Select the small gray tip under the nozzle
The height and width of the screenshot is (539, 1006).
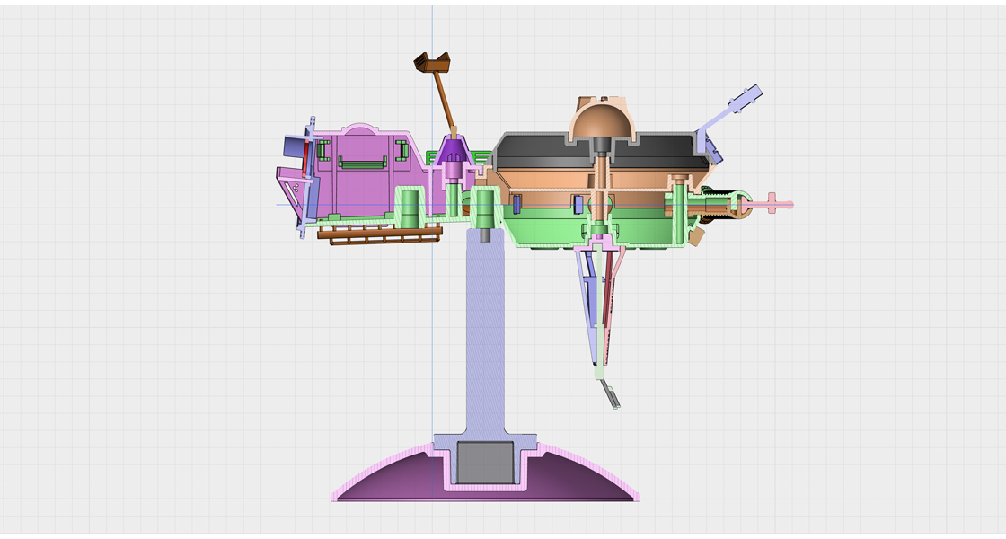pos(612,397)
